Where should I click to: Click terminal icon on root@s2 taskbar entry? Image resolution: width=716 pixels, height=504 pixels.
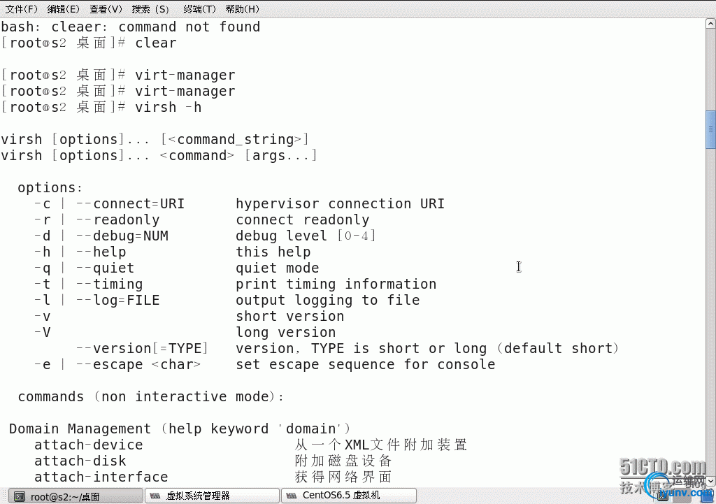pyautogui.click(x=22, y=496)
